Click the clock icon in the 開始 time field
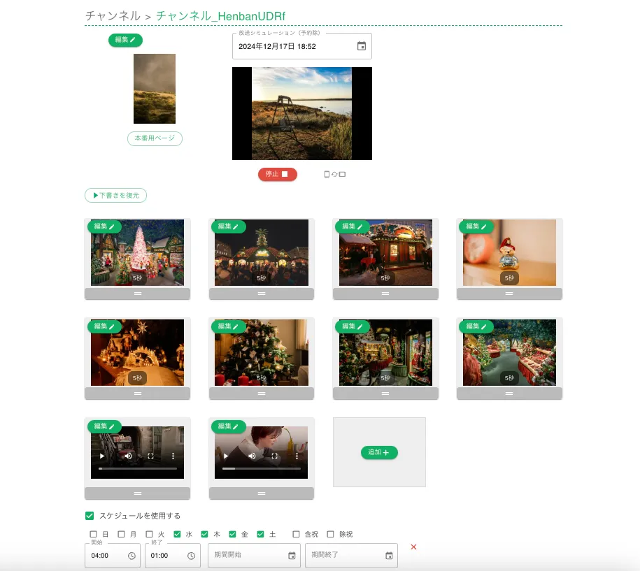 131,556
